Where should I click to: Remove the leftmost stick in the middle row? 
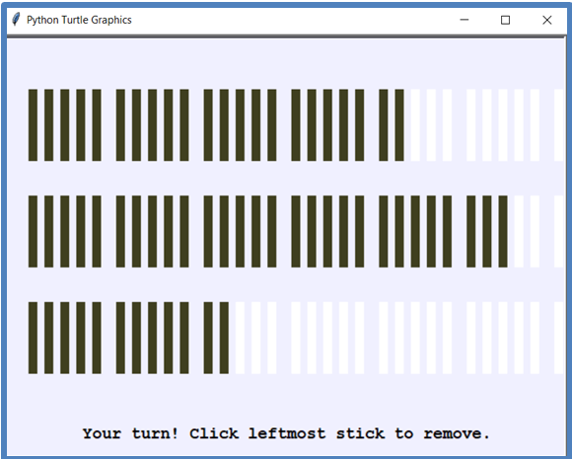click(x=33, y=231)
